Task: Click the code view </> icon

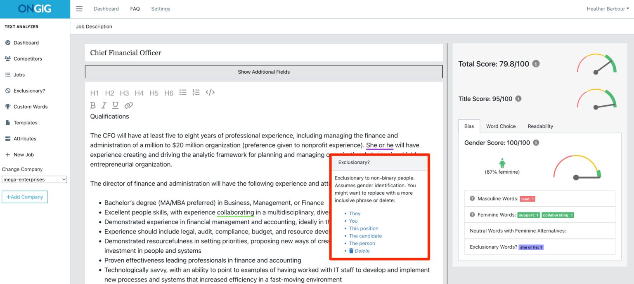Action: tap(210, 92)
